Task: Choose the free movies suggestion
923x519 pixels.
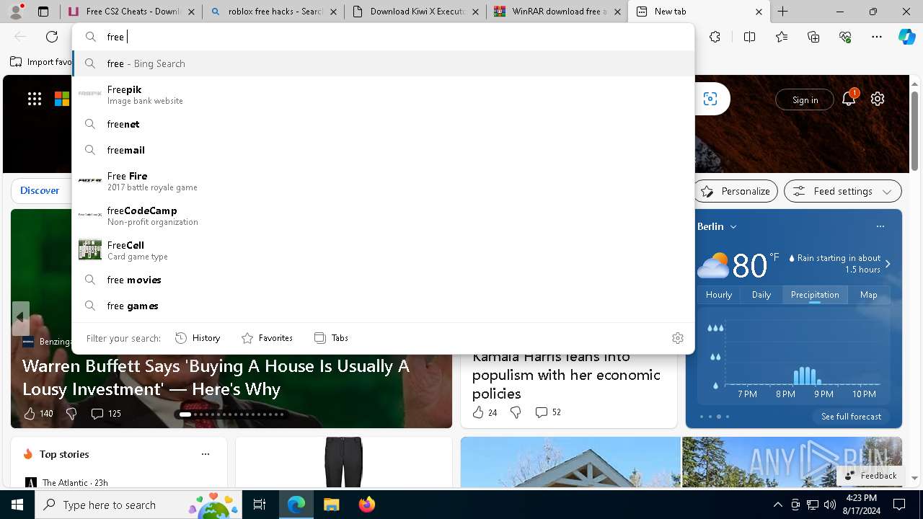Action: click(383, 280)
